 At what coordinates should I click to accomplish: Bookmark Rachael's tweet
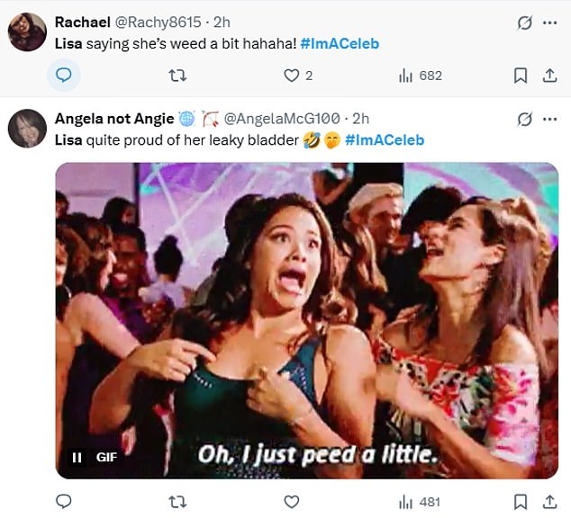[x=520, y=76]
